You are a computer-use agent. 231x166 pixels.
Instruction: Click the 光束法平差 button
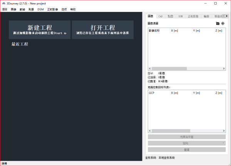tap(186, 136)
